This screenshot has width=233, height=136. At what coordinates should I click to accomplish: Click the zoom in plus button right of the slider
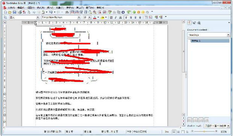tap(216, 131)
